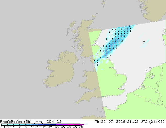Image resolution: width=166 pixels, height=128 pixels.
Task: Click the above-50 arrow tip of legend
Action: point(83,125)
